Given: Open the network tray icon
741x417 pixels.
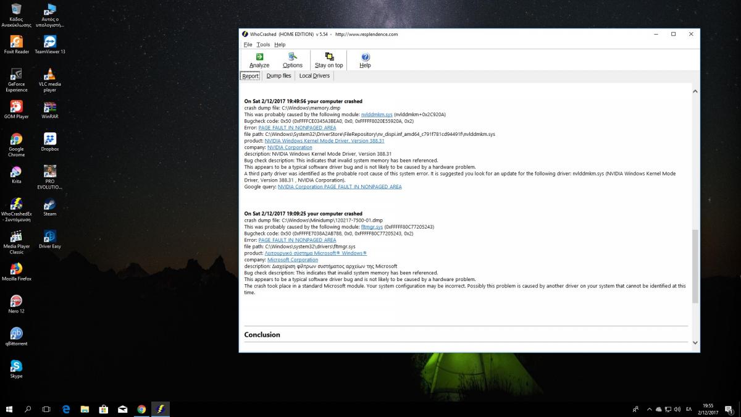Looking at the screenshot, I should point(668,409).
